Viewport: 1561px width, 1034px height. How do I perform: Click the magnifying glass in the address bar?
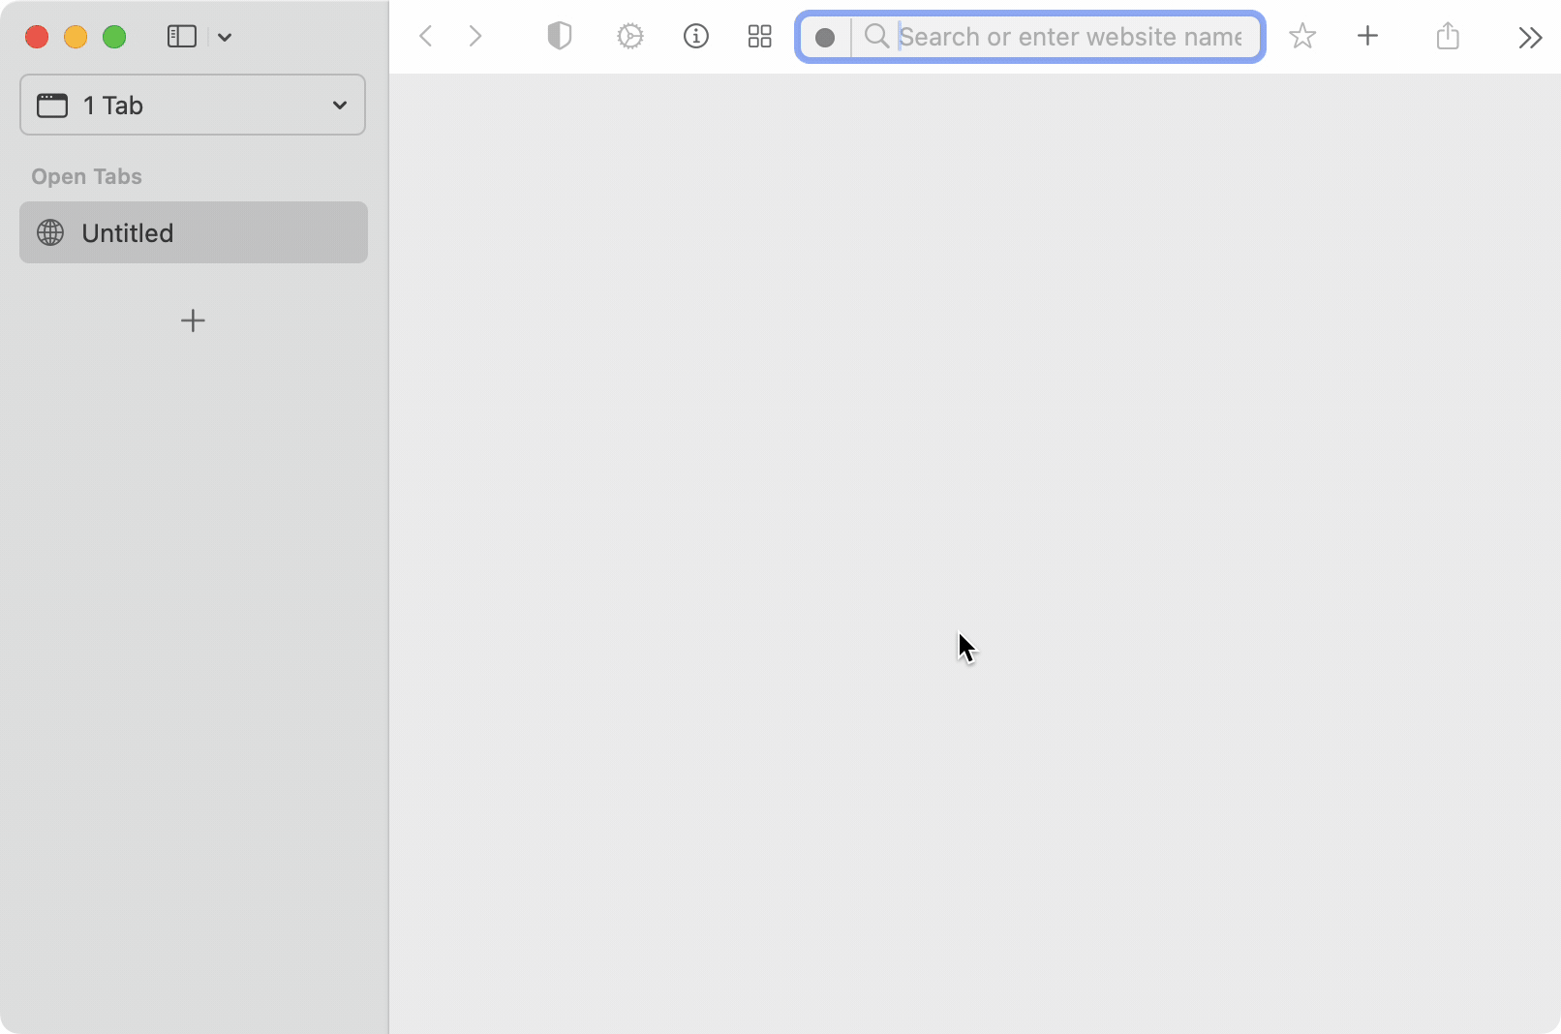(x=876, y=37)
